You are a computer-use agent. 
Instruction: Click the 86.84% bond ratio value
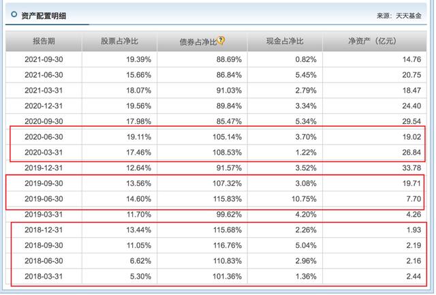point(229,75)
